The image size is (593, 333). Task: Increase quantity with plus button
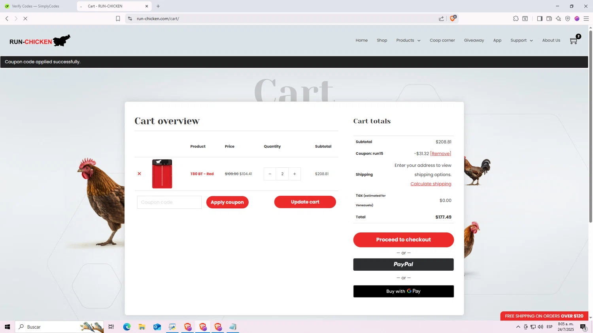pyautogui.click(x=295, y=174)
